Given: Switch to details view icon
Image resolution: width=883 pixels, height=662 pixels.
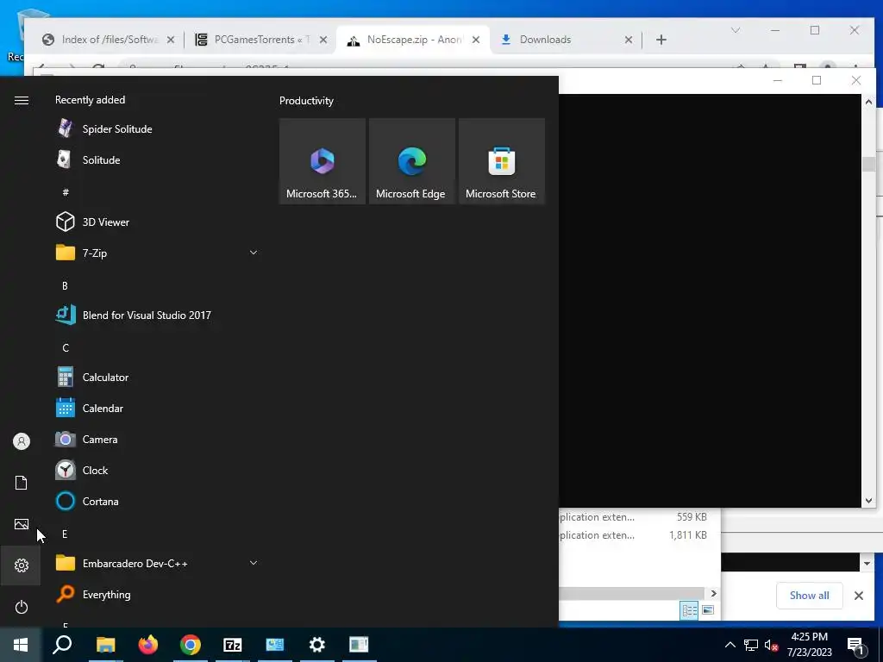Looking at the screenshot, I should pos(689,610).
